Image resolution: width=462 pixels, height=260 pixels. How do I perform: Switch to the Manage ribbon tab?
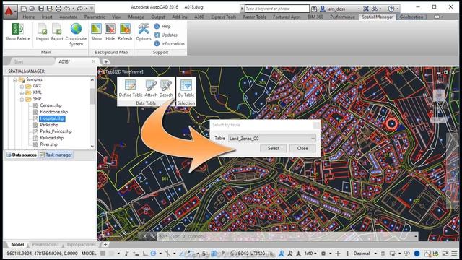[136, 17]
